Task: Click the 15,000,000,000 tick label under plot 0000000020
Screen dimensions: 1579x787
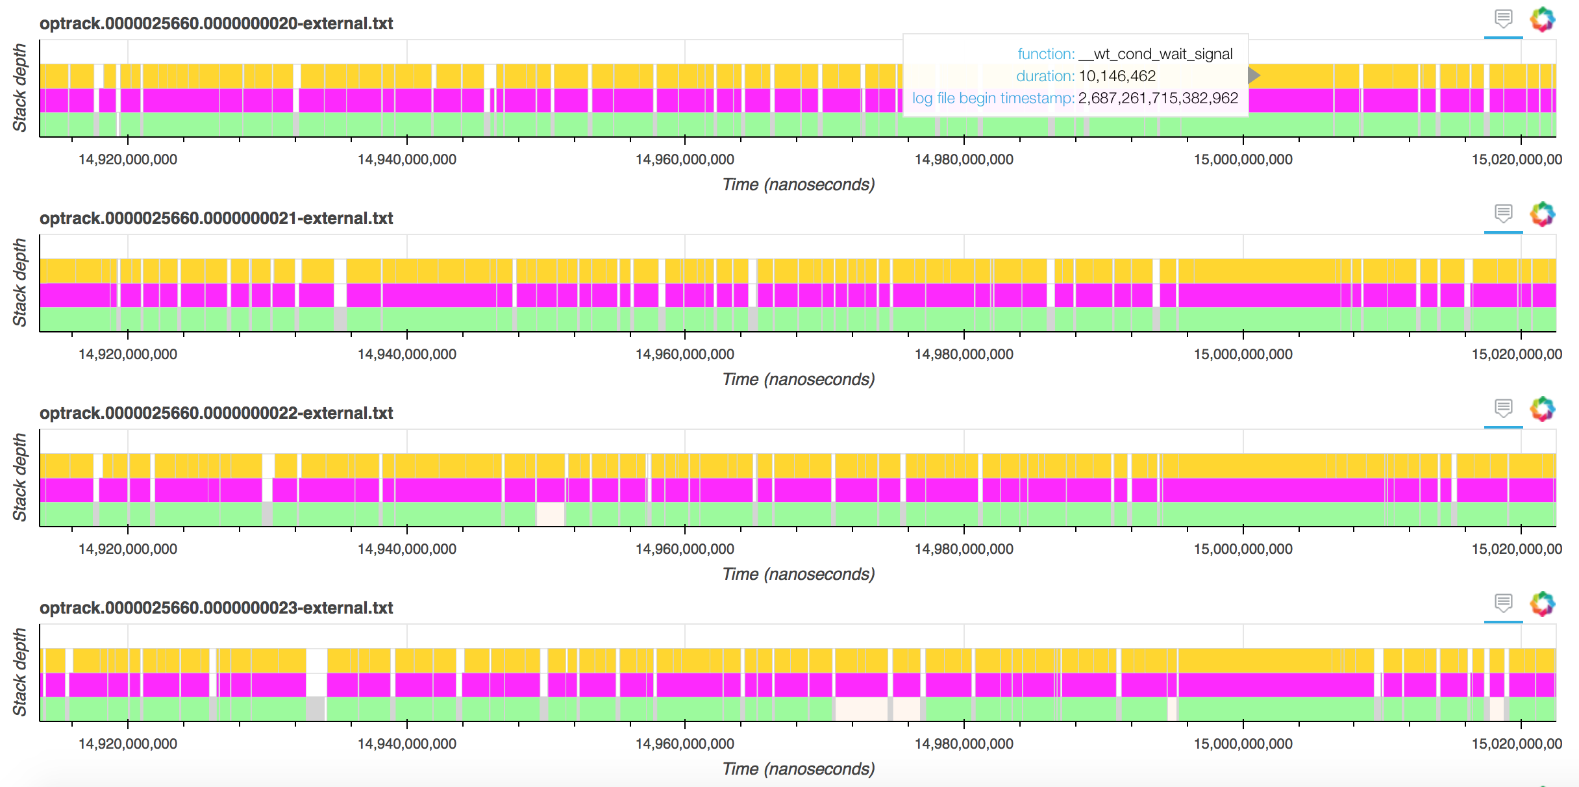Action: point(1243,160)
